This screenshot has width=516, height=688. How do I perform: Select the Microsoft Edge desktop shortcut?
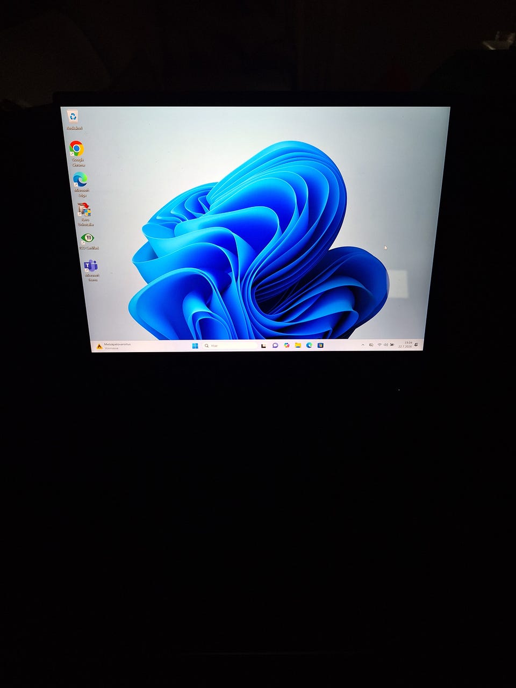(81, 184)
